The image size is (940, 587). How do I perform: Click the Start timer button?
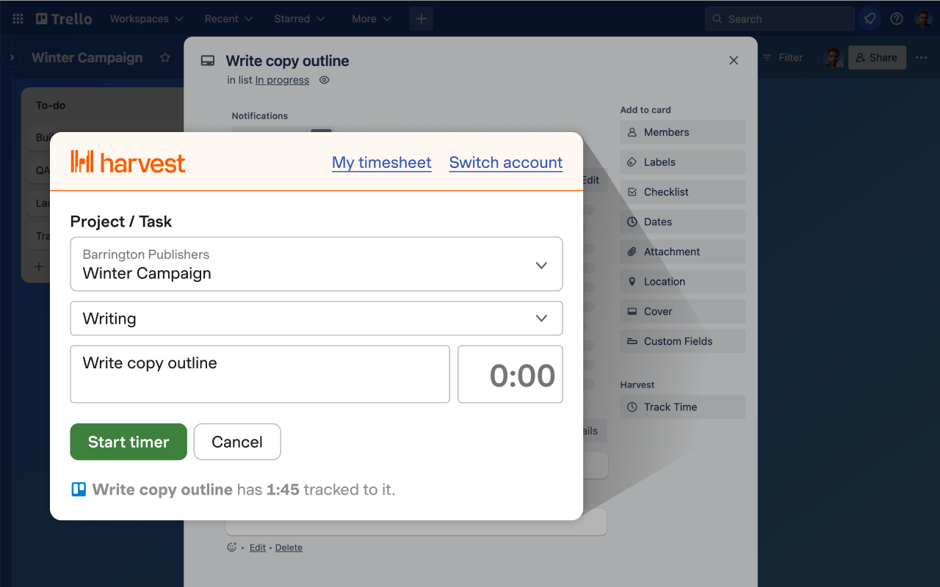pos(129,442)
